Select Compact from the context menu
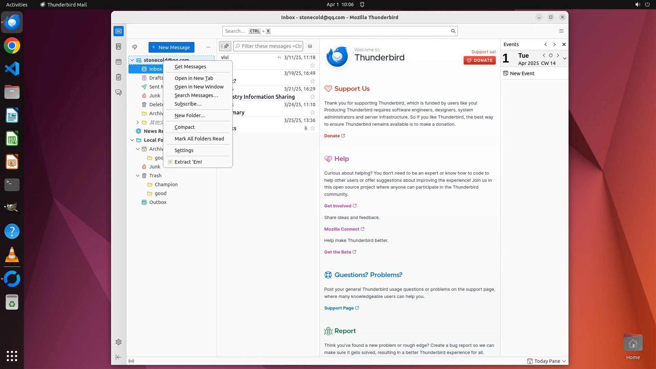Screen dimensions: 656x369 [x=184, y=127]
